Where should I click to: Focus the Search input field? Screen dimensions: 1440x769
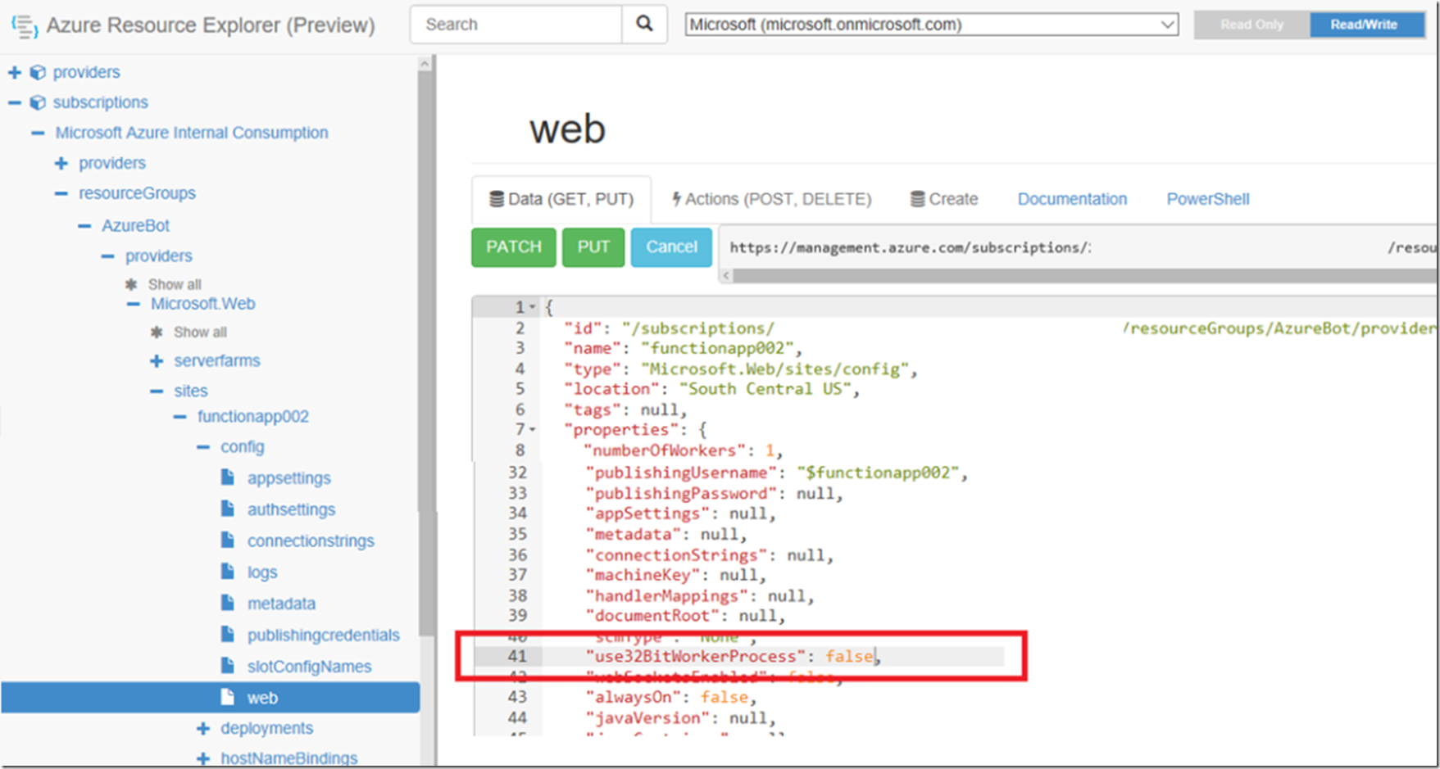pos(516,25)
